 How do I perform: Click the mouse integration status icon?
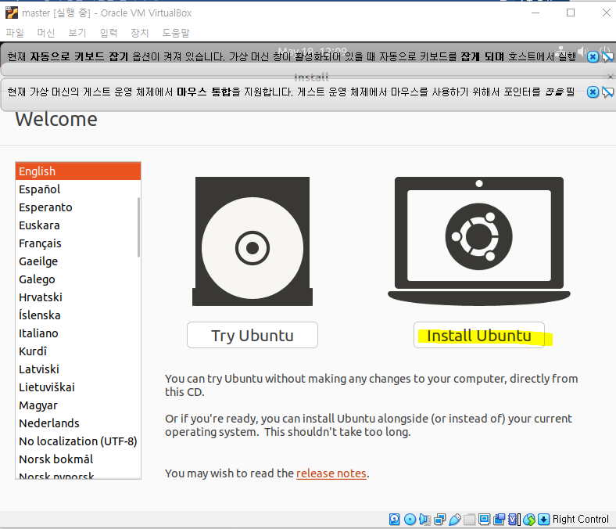tap(529, 519)
